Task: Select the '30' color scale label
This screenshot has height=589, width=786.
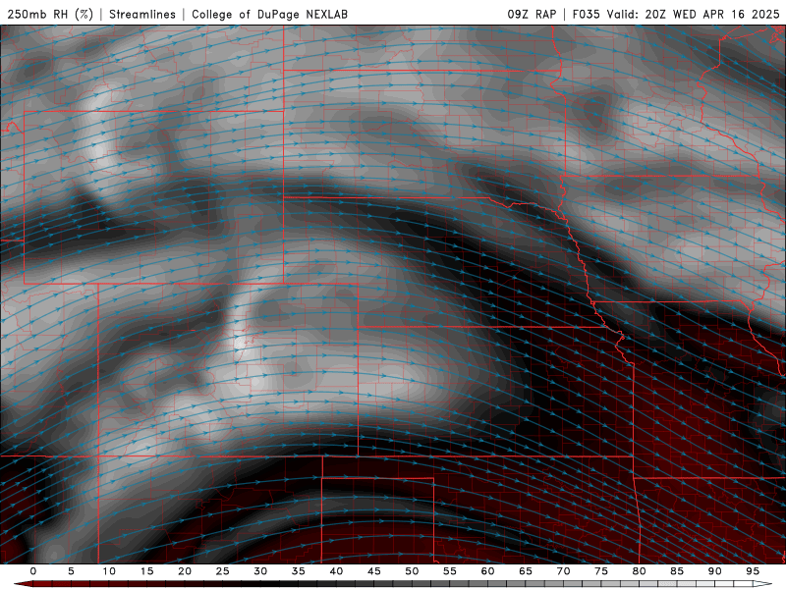Action: (260, 571)
